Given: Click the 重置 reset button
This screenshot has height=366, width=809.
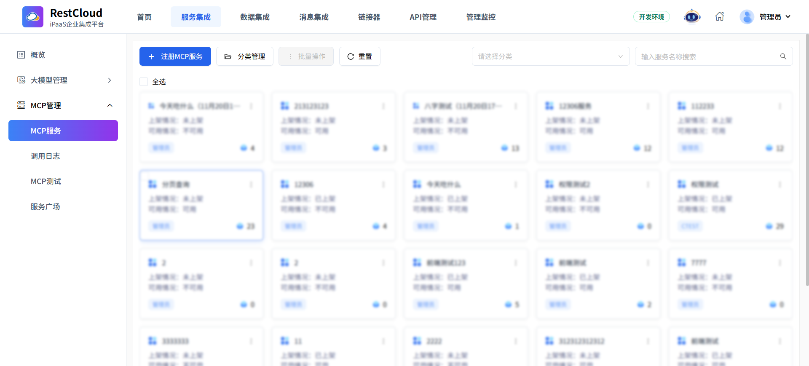Looking at the screenshot, I should [x=360, y=56].
